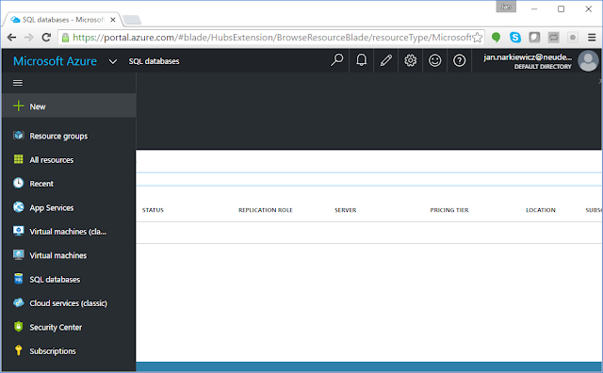Click the Virtual machines monitor icon

click(19, 254)
